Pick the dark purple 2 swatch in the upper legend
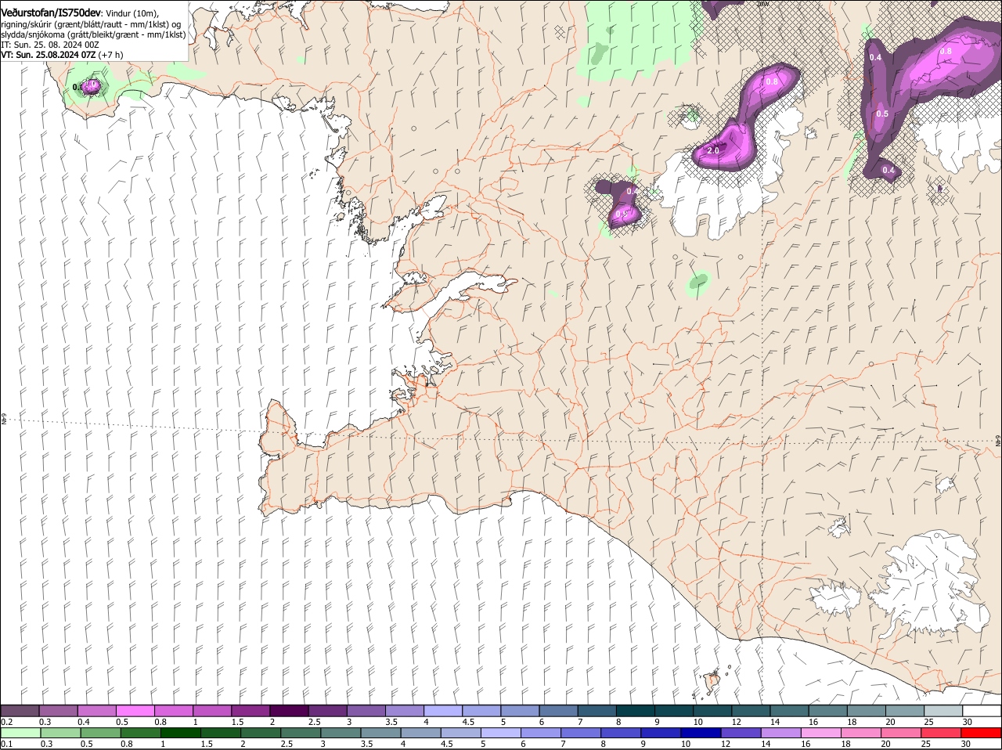This screenshot has width=1002, height=750. 288,710
